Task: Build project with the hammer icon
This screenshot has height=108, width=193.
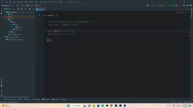Action: [x=153, y=5]
